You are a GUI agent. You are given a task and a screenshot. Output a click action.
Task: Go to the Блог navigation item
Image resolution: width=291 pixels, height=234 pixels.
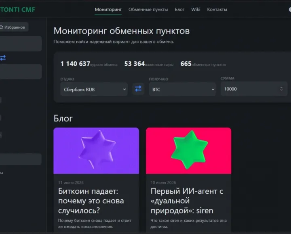click(x=179, y=9)
